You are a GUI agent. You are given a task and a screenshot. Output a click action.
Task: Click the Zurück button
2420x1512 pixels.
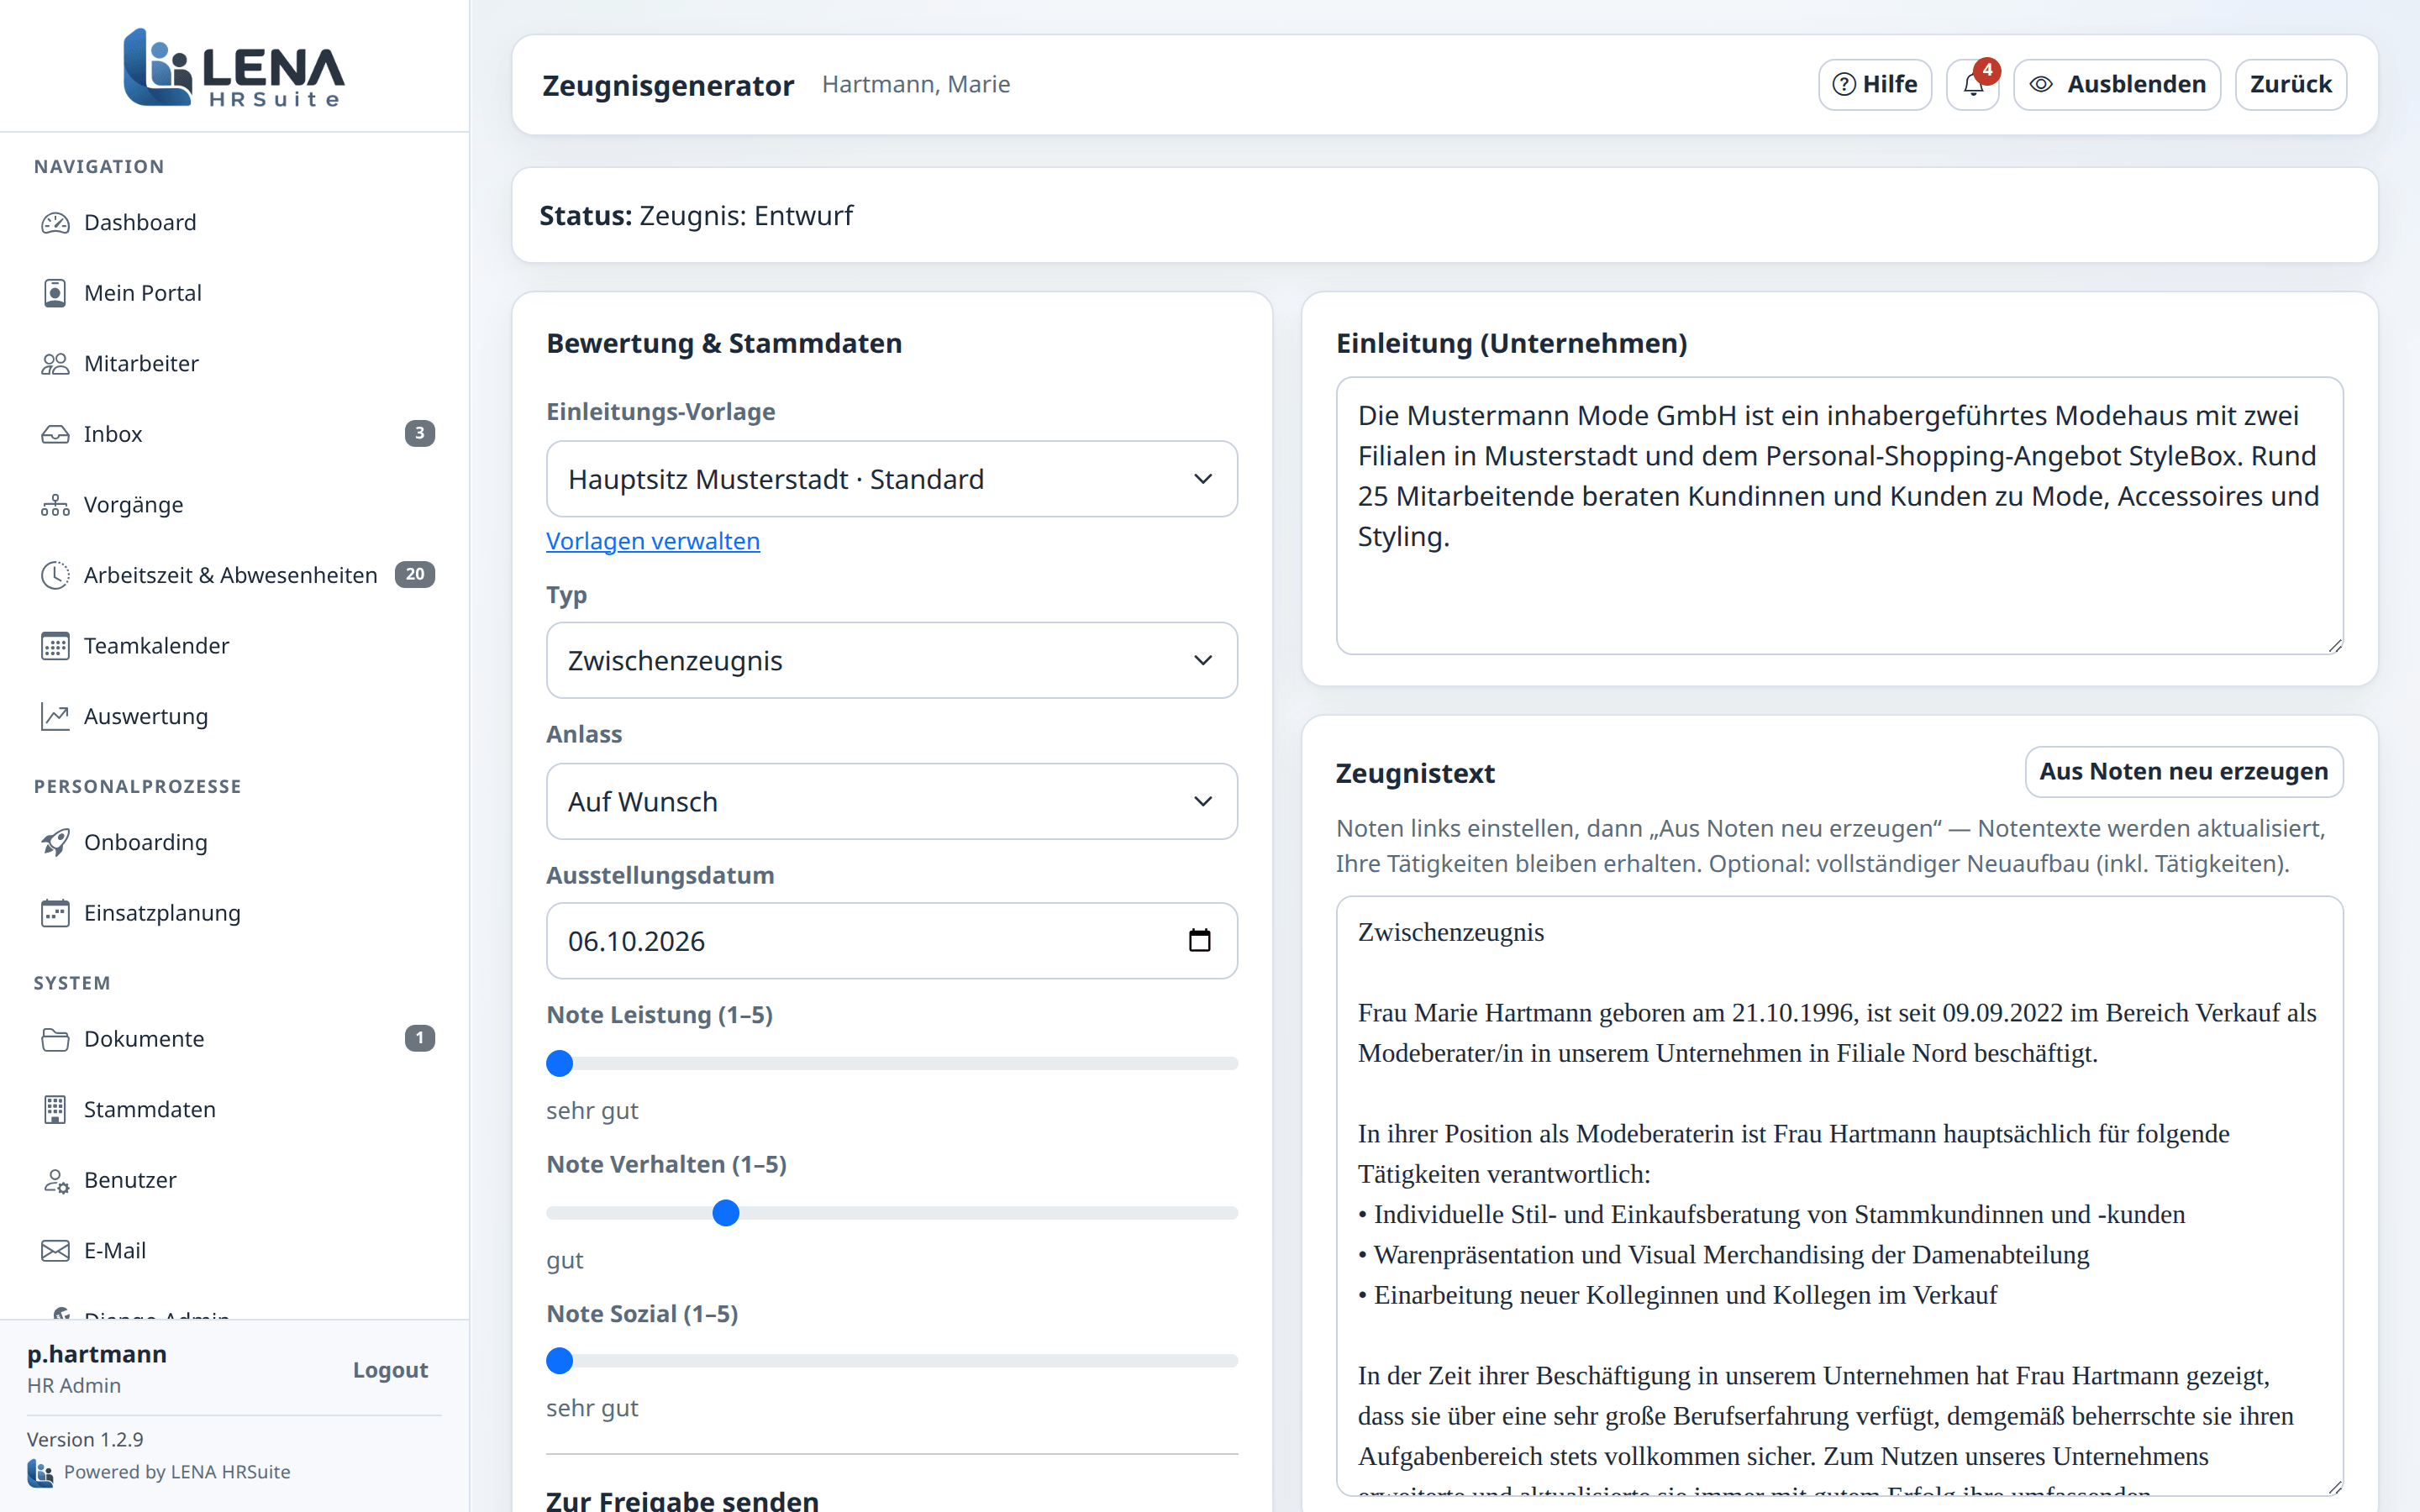coord(2291,85)
